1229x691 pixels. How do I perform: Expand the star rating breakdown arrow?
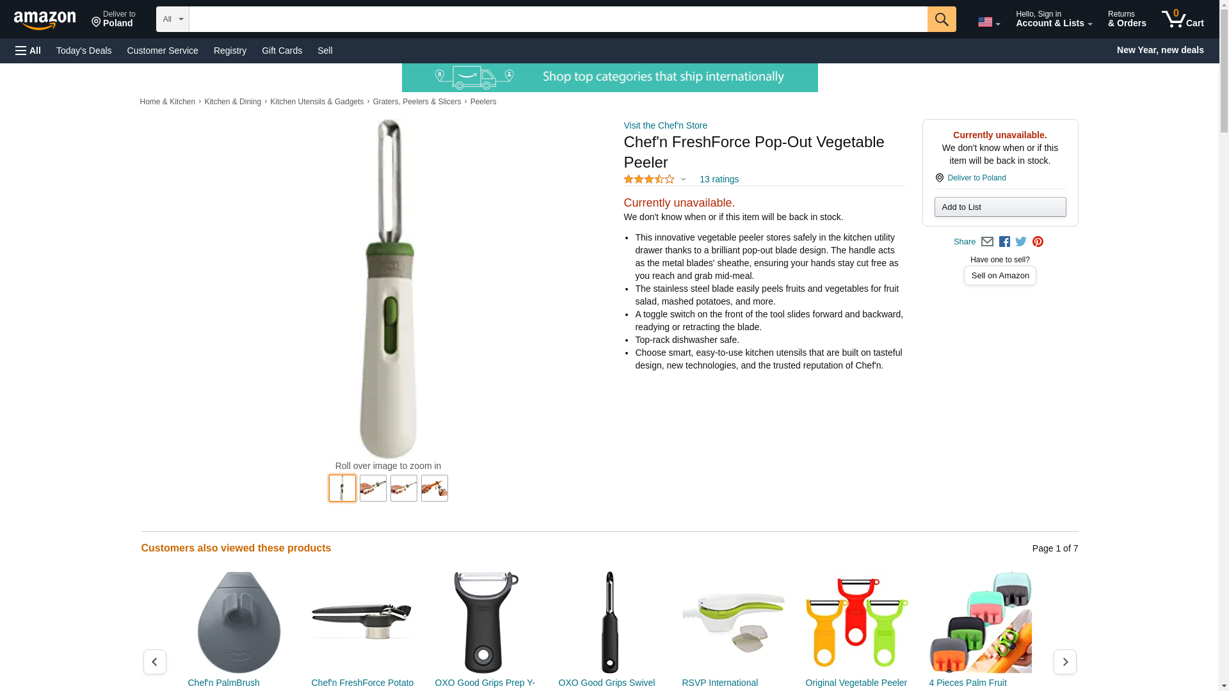click(x=683, y=180)
